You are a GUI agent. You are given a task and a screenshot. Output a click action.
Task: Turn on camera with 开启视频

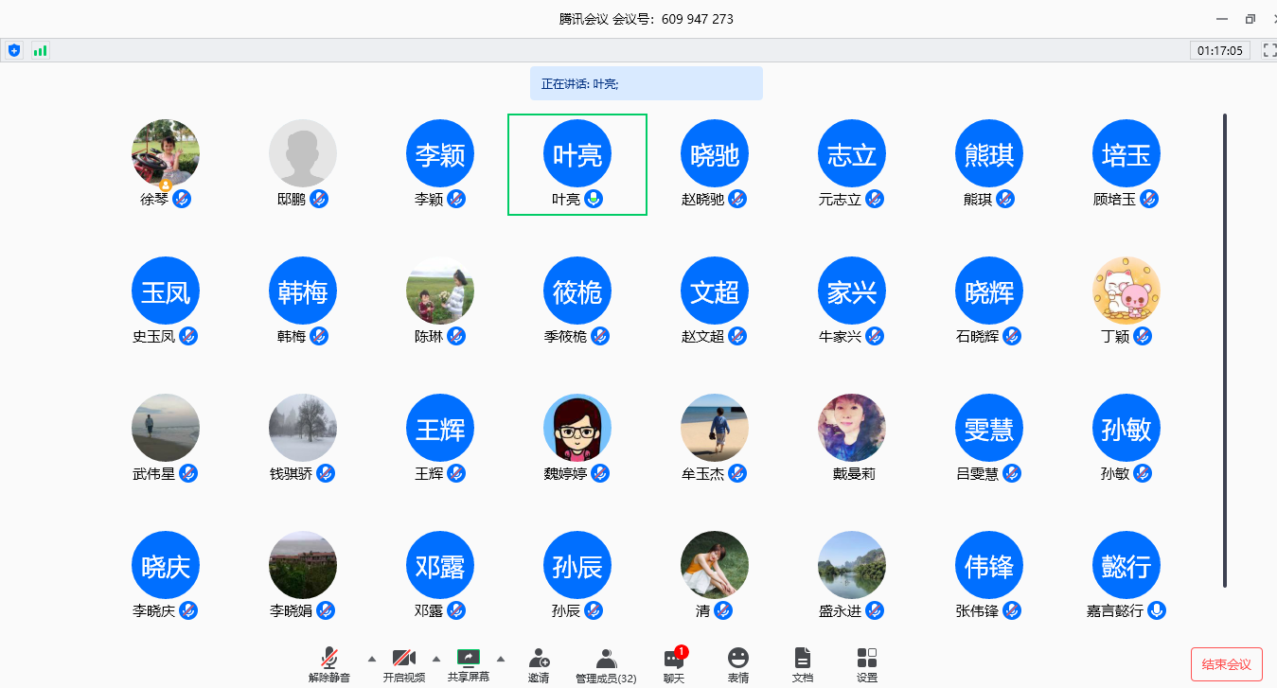pyautogui.click(x=404, y=663)
